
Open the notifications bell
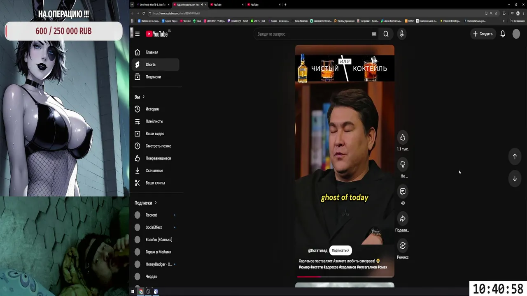click(503, 34)
